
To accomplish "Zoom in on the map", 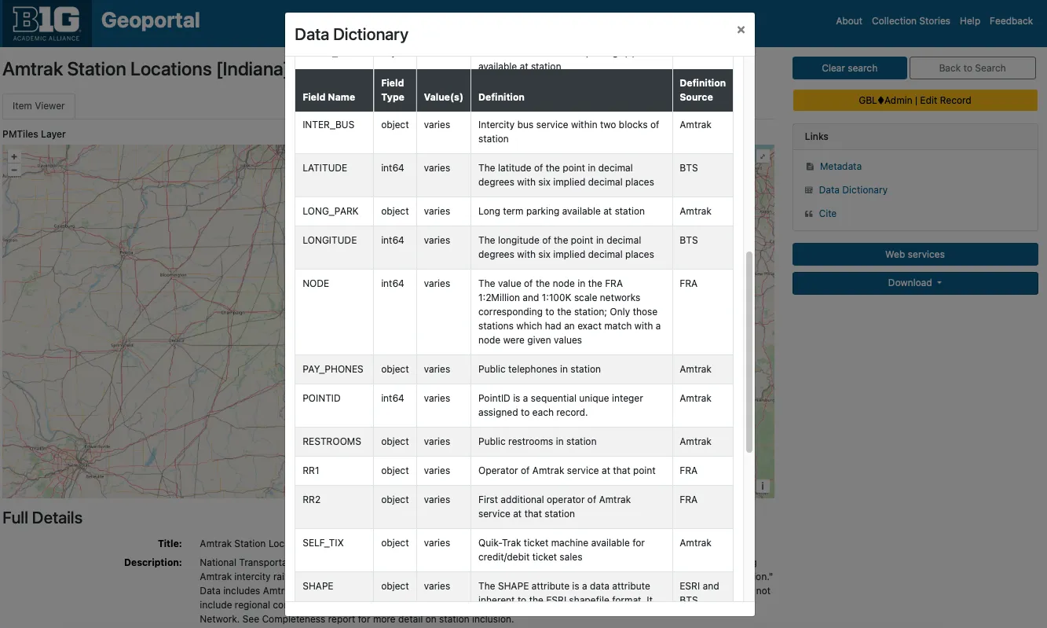I will (14, 156).
